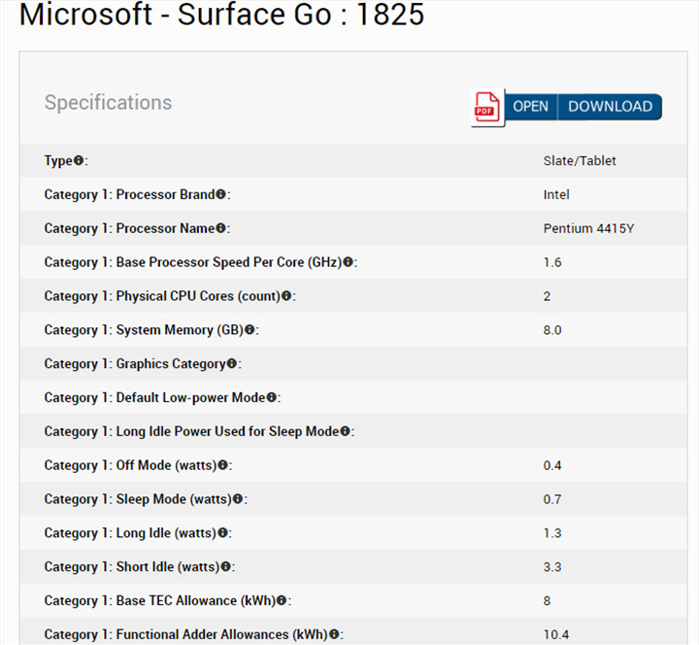
Task: Open info icon for Base Processor Speed
Action: click(349, 262)
